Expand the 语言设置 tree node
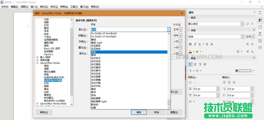 tap(37, 60)
